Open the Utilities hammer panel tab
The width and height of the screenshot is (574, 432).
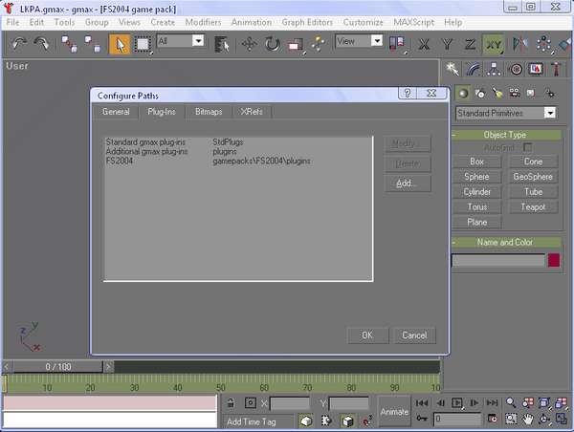556,69
